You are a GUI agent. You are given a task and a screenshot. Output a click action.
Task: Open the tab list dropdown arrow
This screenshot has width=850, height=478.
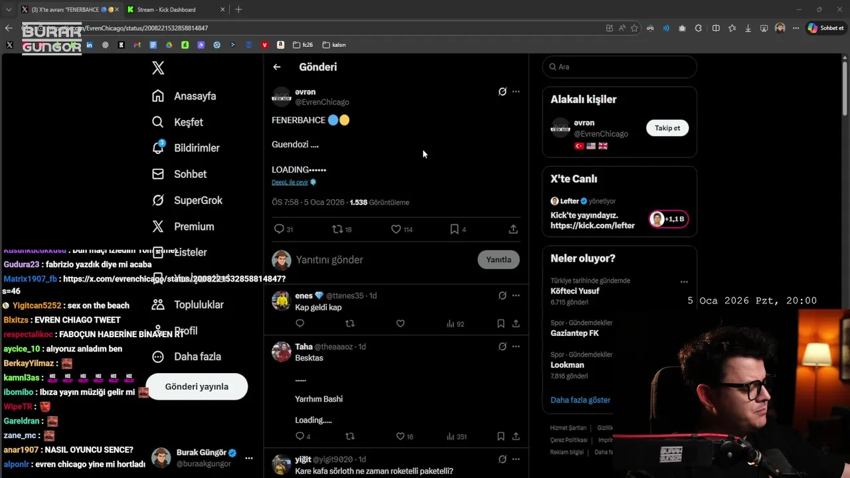click(8, 9)
